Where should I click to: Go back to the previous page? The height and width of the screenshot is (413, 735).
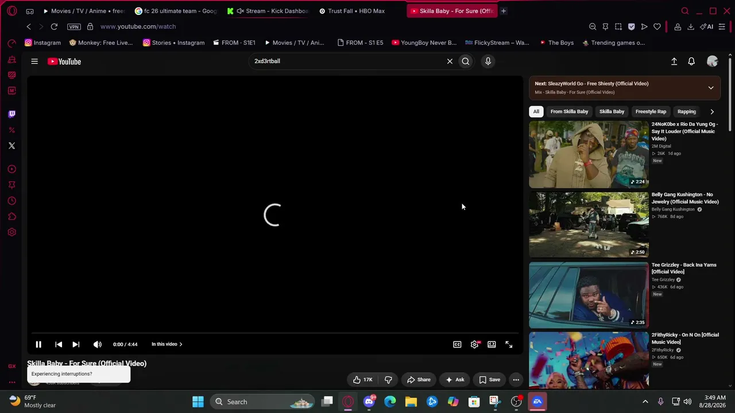click(29, 26)
